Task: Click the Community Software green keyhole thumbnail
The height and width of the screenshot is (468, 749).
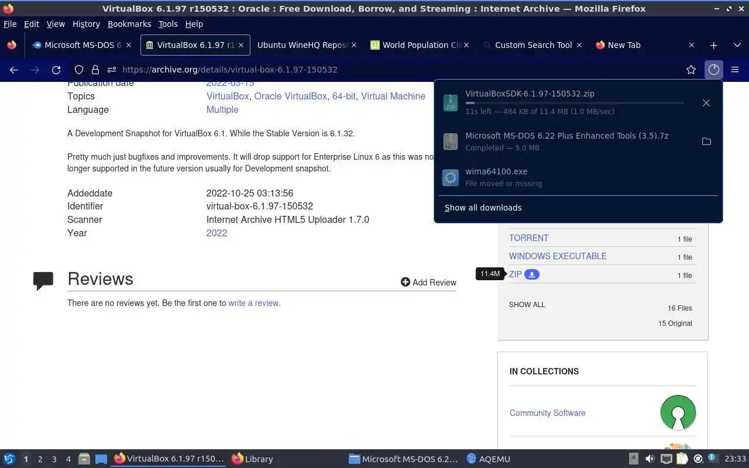Action: click(x=678, y=413)
